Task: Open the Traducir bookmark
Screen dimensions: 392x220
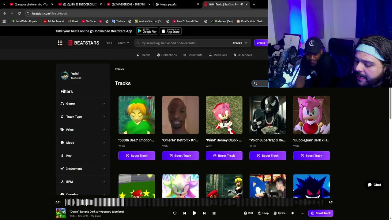Action: click(118, 21)
